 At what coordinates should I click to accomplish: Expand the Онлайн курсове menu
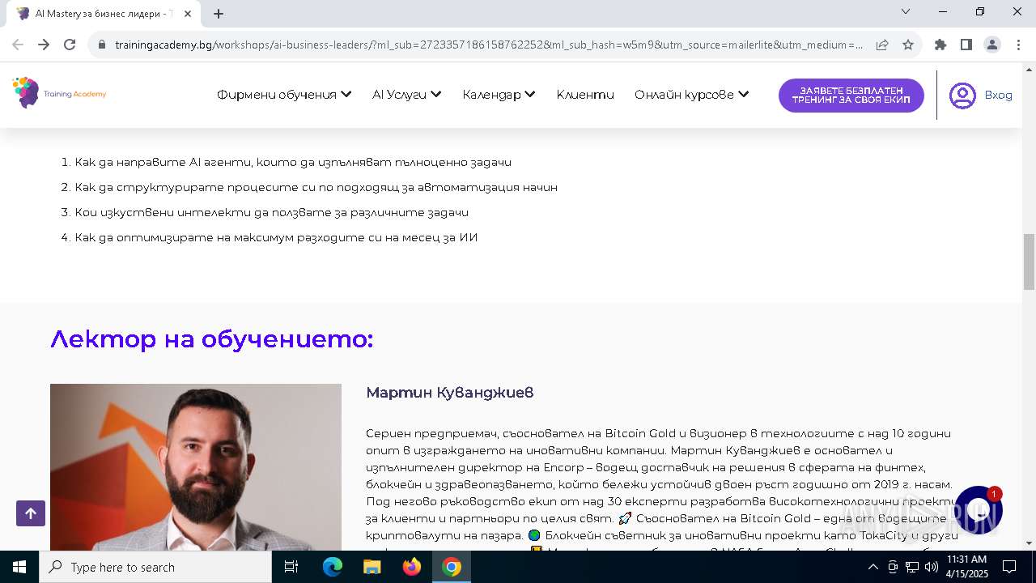(692, 95)
